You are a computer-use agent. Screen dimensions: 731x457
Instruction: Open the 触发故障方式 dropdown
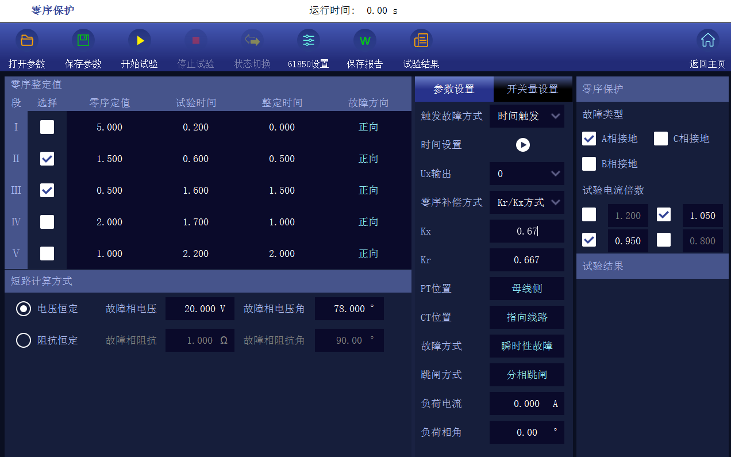click(527, 116)
